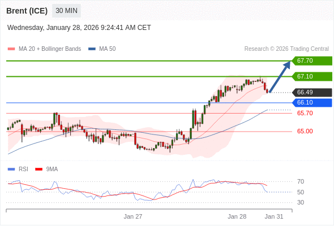Click the 67.10 green resistance label
The image size is (334, 226).
(312, 76)
